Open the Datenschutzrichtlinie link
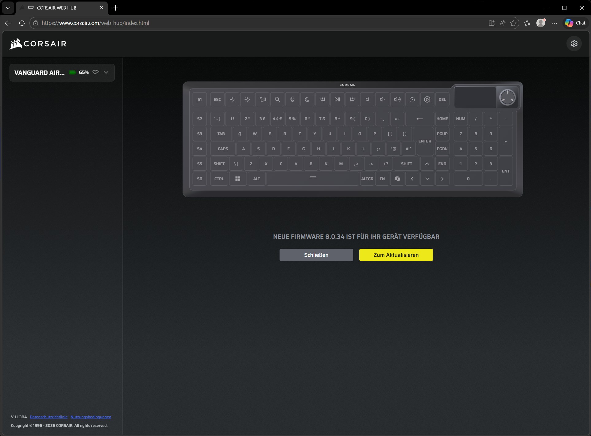Screen dimensions: 591x436 (x=48, y=417)
